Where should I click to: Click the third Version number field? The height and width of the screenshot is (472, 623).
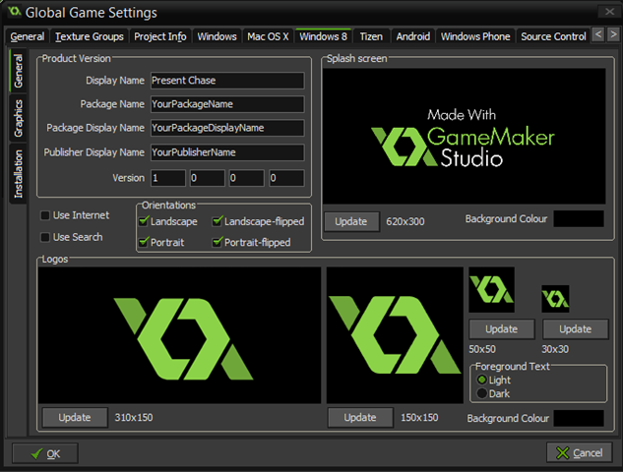coord(246,178)
